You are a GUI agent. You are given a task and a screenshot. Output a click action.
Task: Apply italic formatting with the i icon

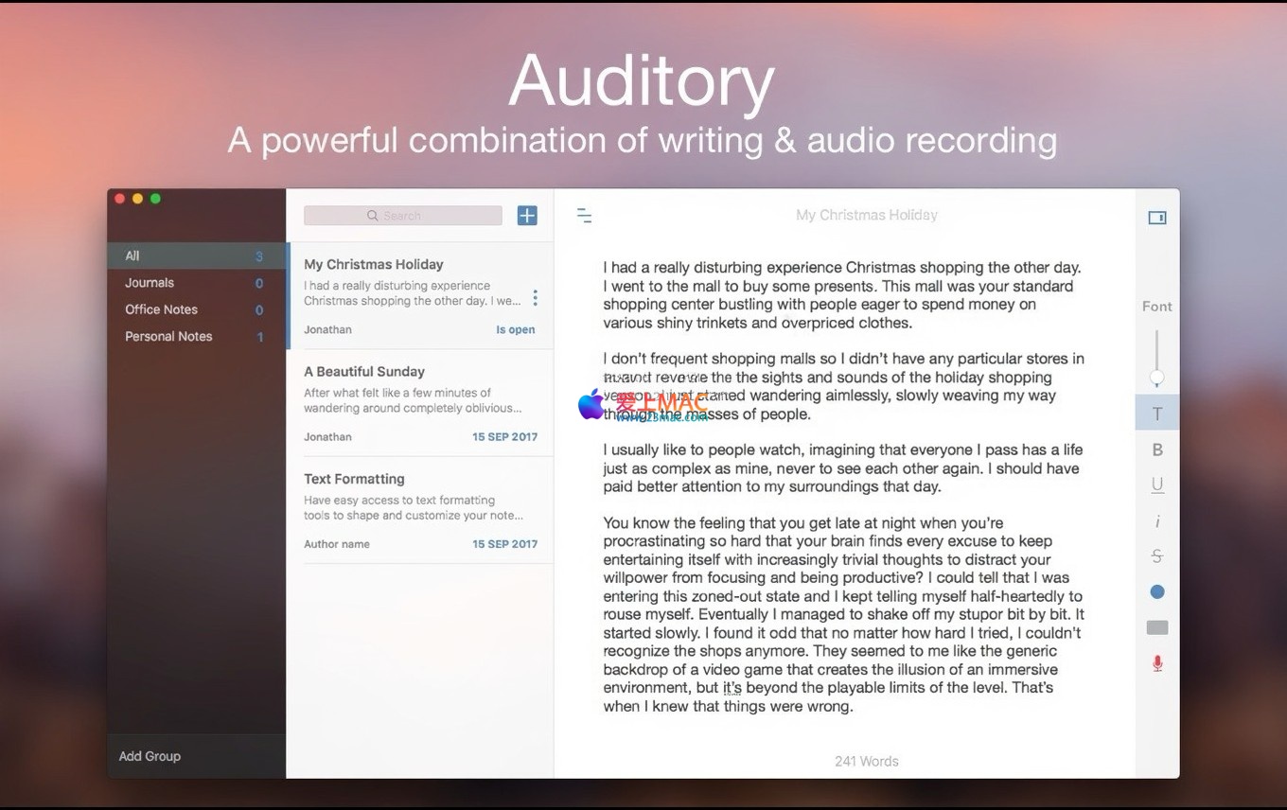tap(1156, 521)
